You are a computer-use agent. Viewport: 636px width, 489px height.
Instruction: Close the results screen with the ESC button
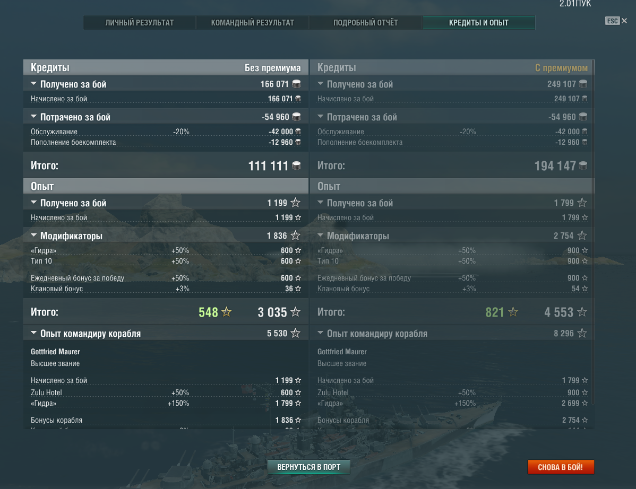616,21
